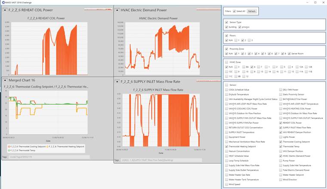Screen dimensions: 327x189
Task: Click the Thermostat Temp legend marker
Action: coord(8,150)
